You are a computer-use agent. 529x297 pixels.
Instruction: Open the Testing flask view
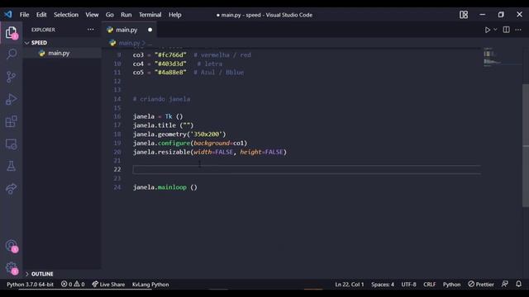pos(11,166)
